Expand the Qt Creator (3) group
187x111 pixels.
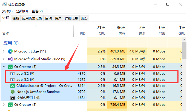4,105
